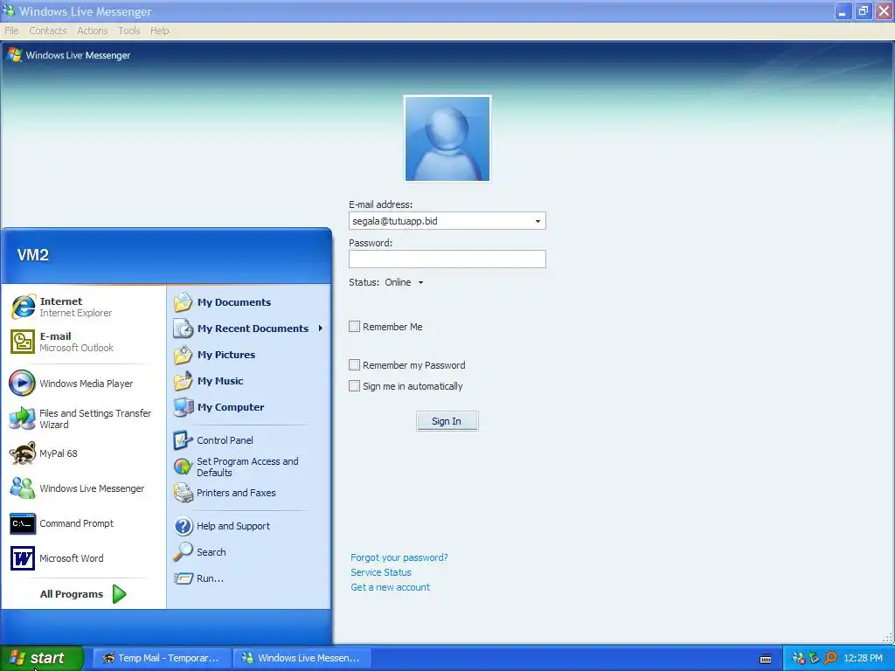Screen dimensions: 895x671
Task: Click the Messenger system tray icon
Action: 799,658
